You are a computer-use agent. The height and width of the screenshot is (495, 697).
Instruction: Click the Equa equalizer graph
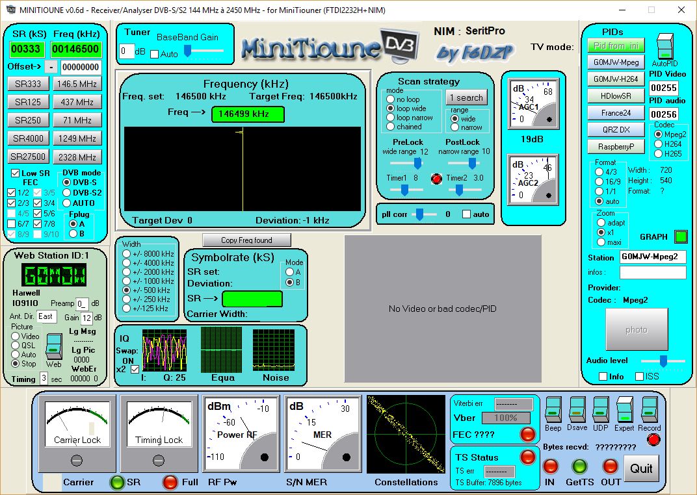point(221,350)
